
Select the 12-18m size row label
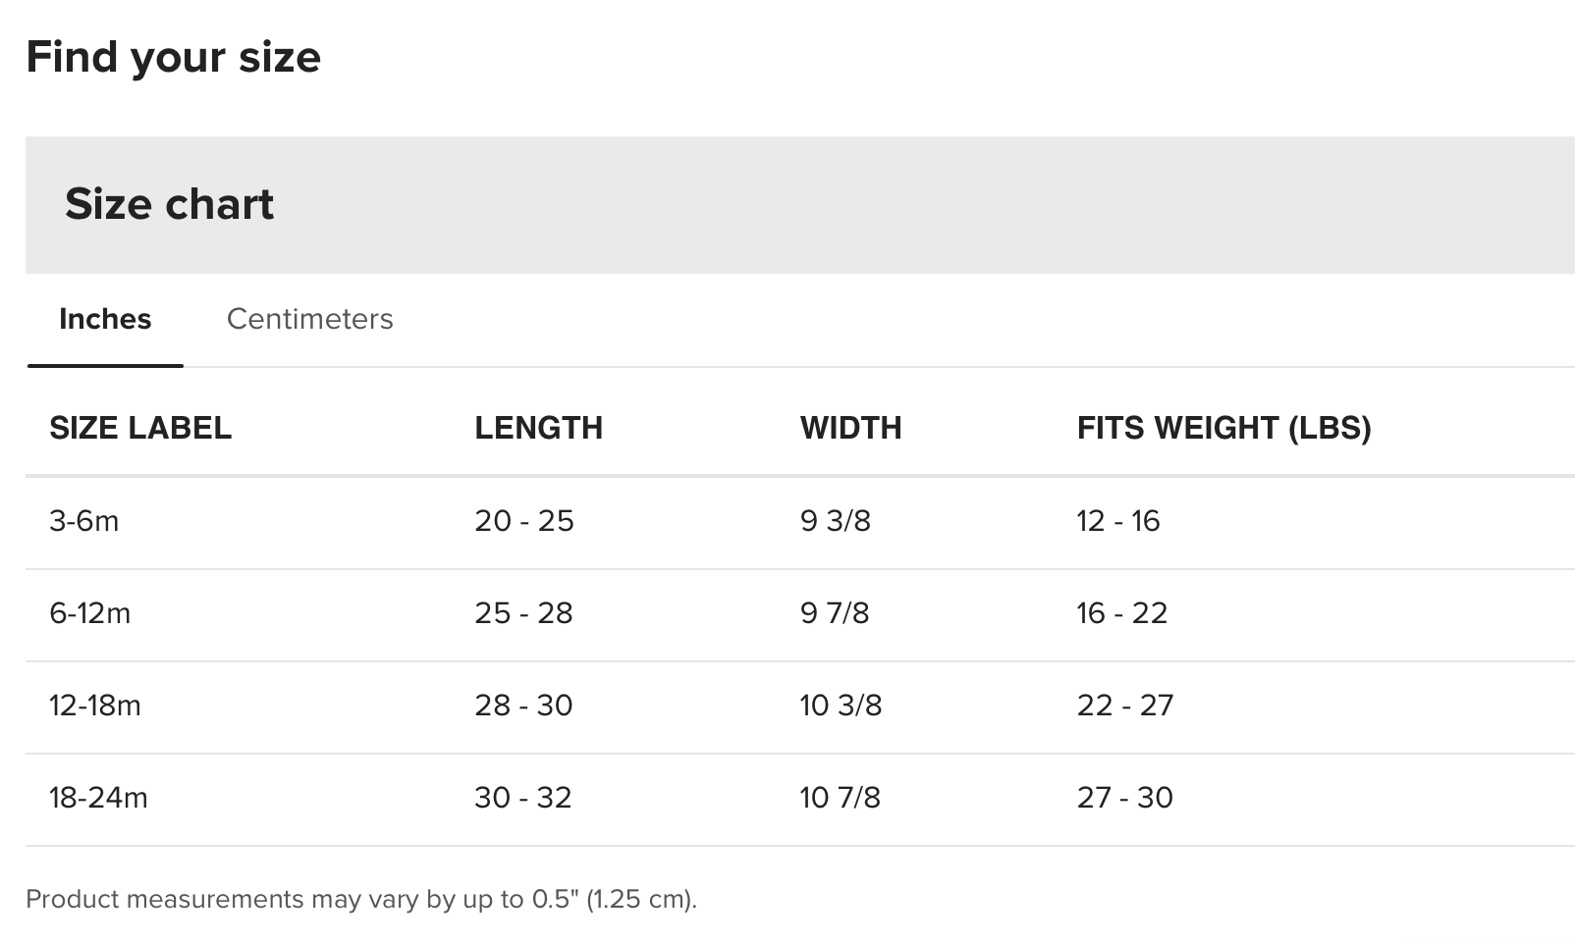[95, 706]
